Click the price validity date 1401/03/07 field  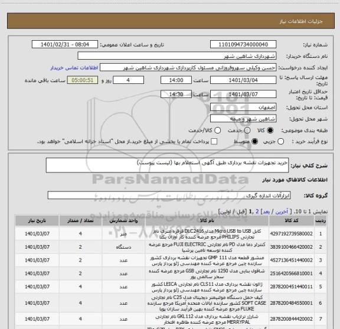click(x=243, y=94)
